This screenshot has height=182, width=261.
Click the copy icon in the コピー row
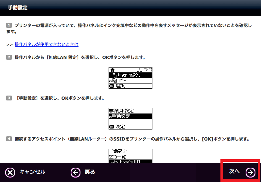point(114,81)
